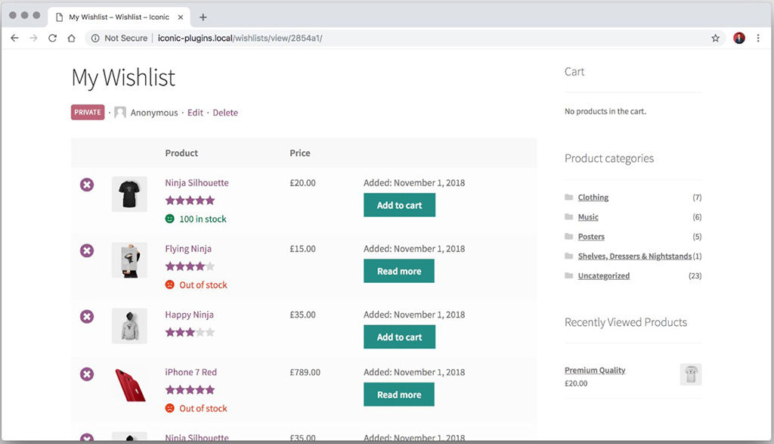774x444 pixels.
Task: Select the My Wishlist browser tab
Action: tap(119, 17)
